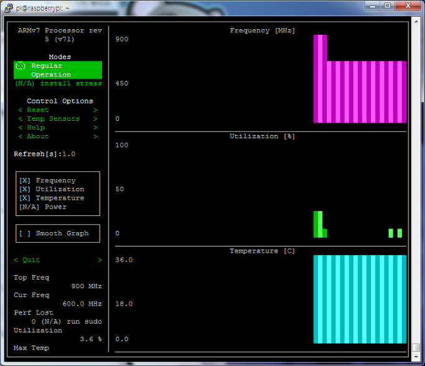Click the title bar text pi@raspberrypi
This screenshot has width=425, height=366.
pos(42,8)
